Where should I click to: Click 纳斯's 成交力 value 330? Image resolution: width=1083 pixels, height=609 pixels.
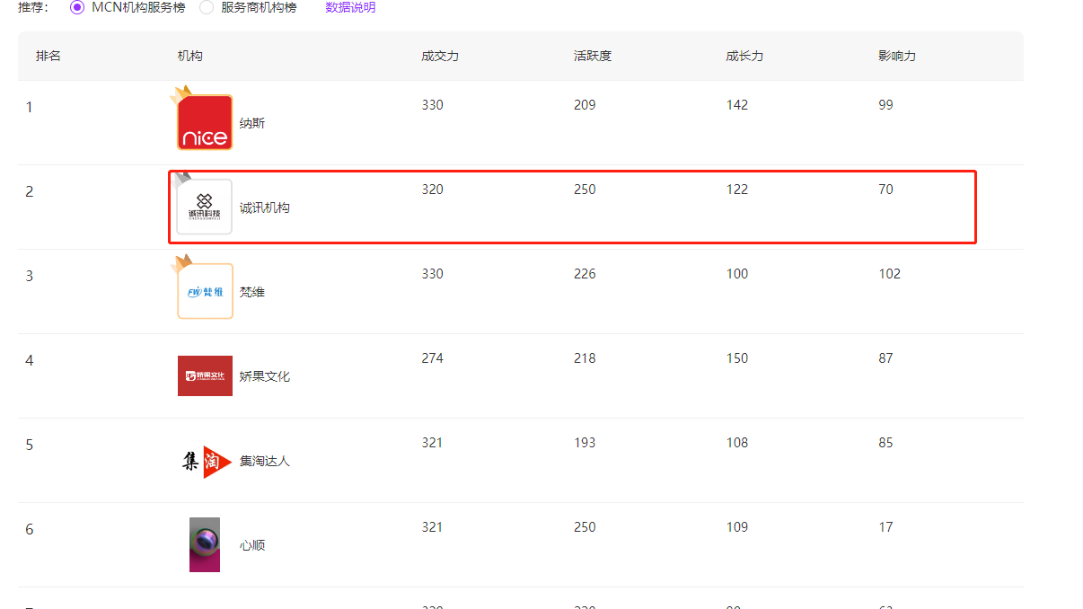pos(433,105)
